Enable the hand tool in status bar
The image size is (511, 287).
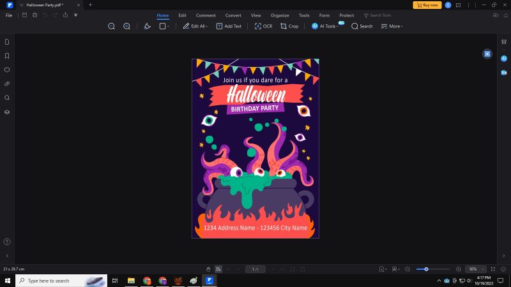click(208, 269)
